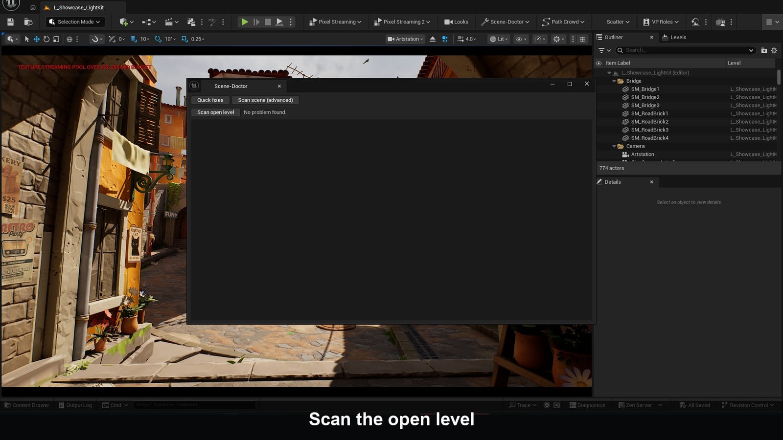Viewport: 783px width, 440px height.
Task: Toggle the outliner visibility eye column header
Action: pyautogui.click(x=599, y=63)
